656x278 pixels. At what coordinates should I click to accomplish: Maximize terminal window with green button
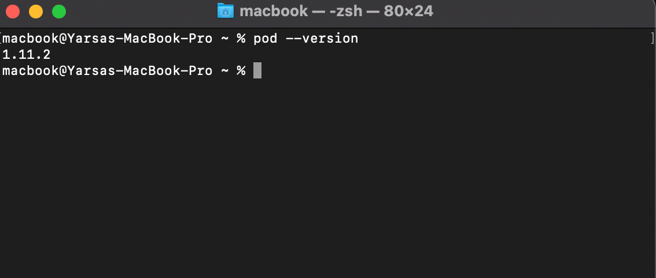pyautogui.click(x=59, y=12)
